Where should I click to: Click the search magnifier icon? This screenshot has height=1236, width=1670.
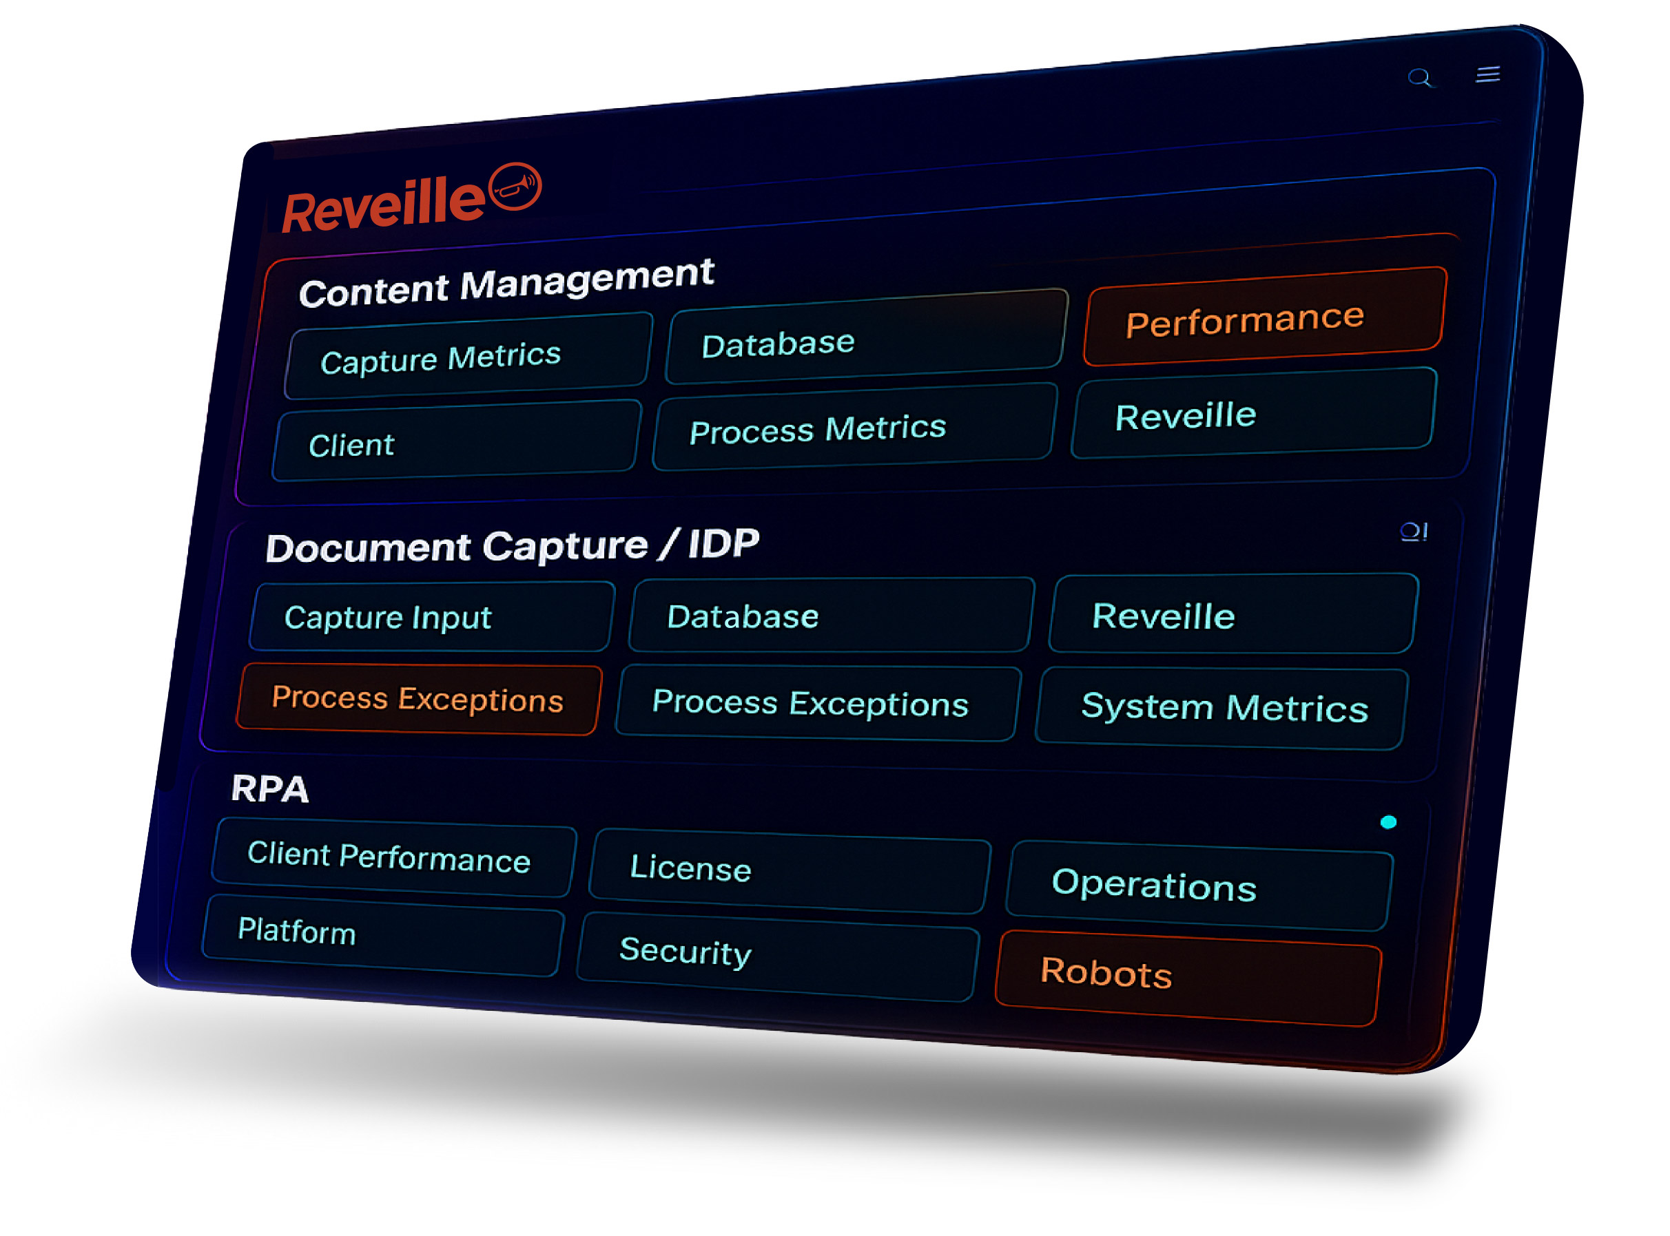[x=1419, y=78]
